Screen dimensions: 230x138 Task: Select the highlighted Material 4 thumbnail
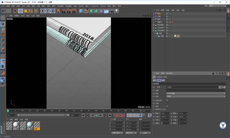[37, 126]
